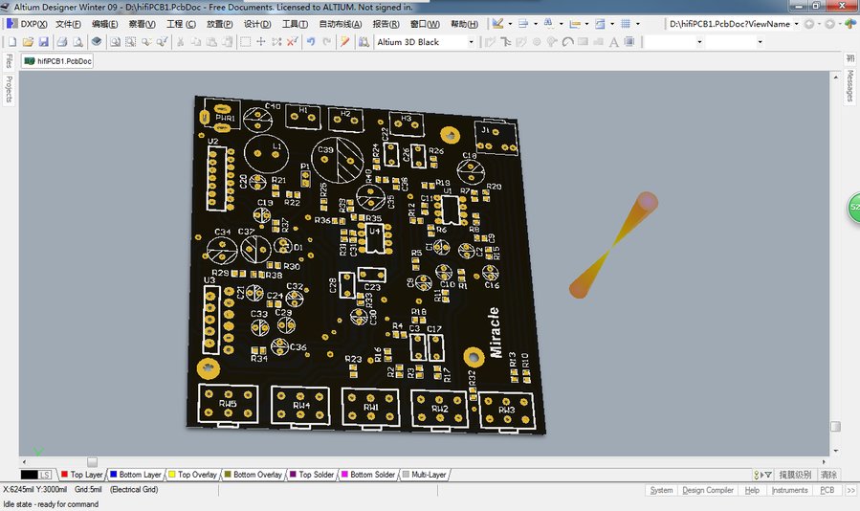Click the Save document icon
Screen dimensions: 860x511
point(43,42)
